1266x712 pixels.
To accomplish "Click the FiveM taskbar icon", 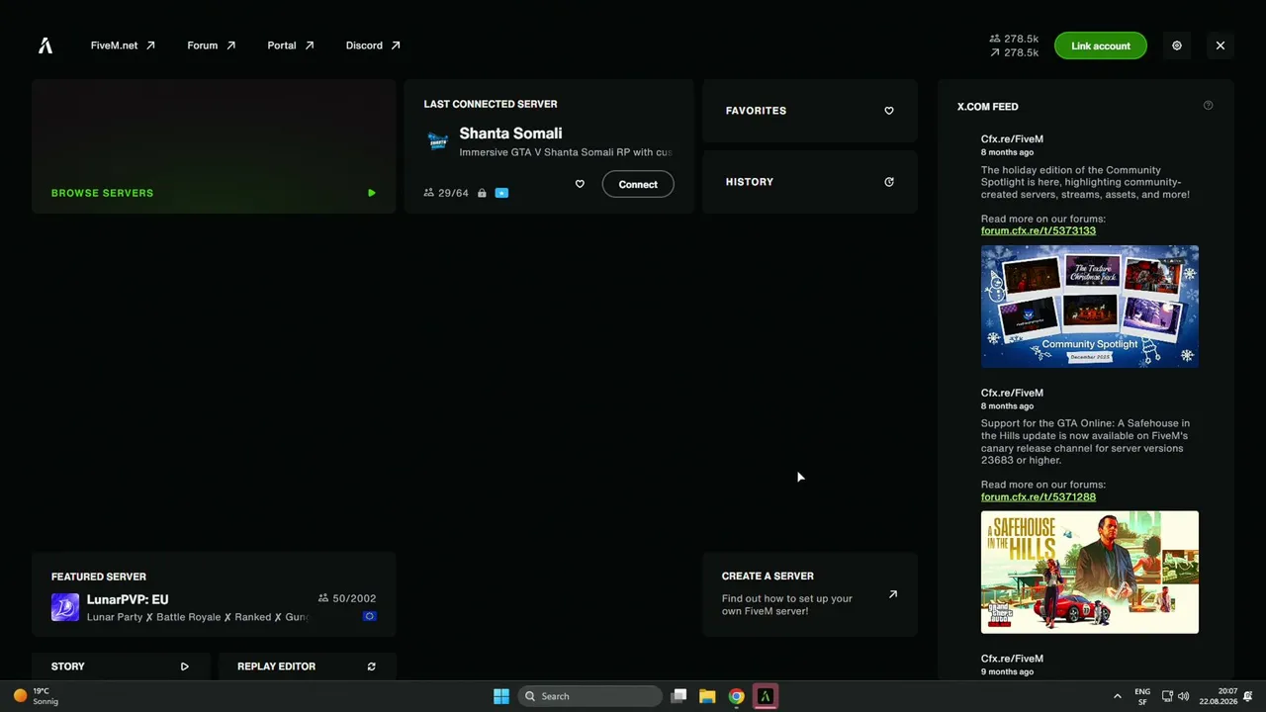I will pos(765,696).
